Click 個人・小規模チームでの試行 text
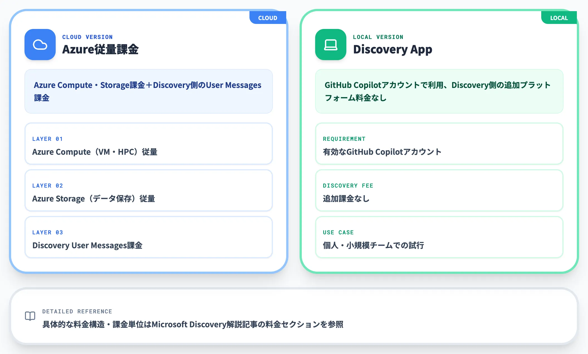This screenshot has height=354, width=588. point(374,245)
